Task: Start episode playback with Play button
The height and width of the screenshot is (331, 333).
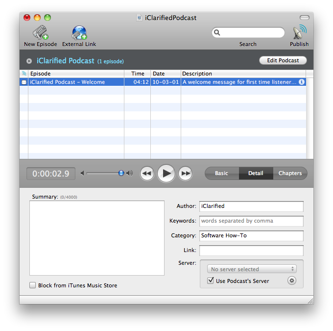Action: [166, 174]
